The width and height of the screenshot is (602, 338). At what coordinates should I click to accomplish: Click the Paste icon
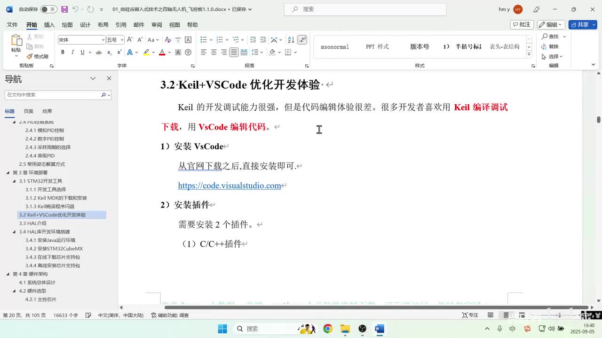coord(16,40)
